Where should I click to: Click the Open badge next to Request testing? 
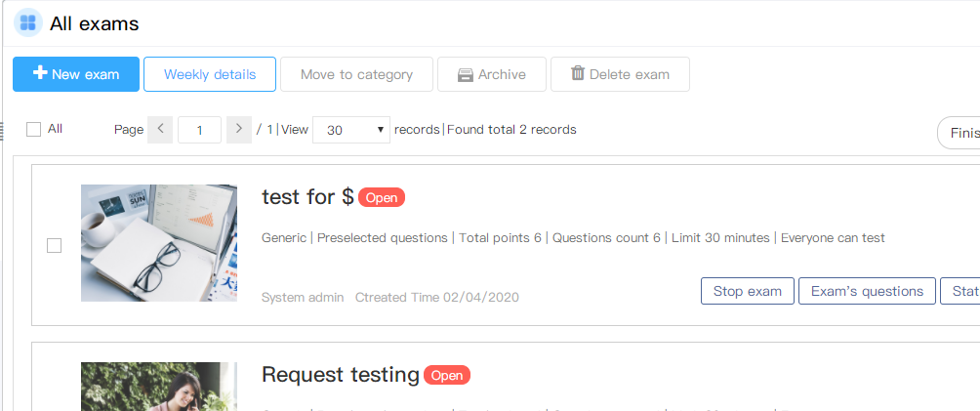(x=447, y=375)
